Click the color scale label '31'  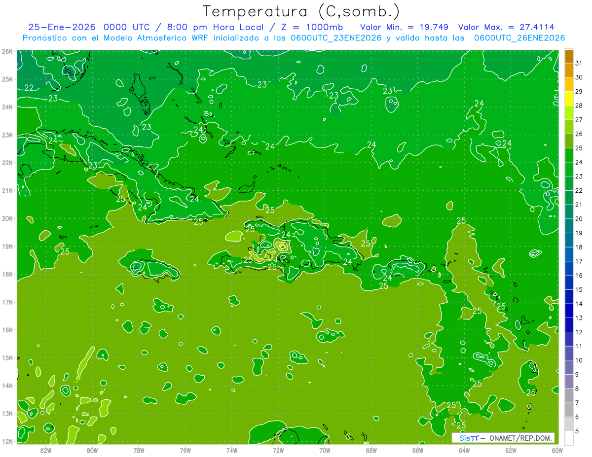579,63
